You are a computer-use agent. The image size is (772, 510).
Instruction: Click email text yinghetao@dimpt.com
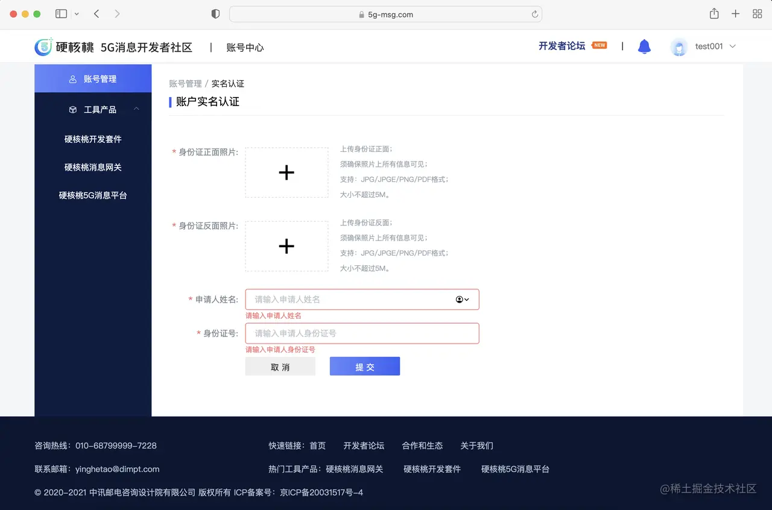pos(117,469)
